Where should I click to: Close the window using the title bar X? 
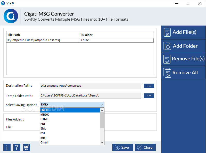coord(200,3)
